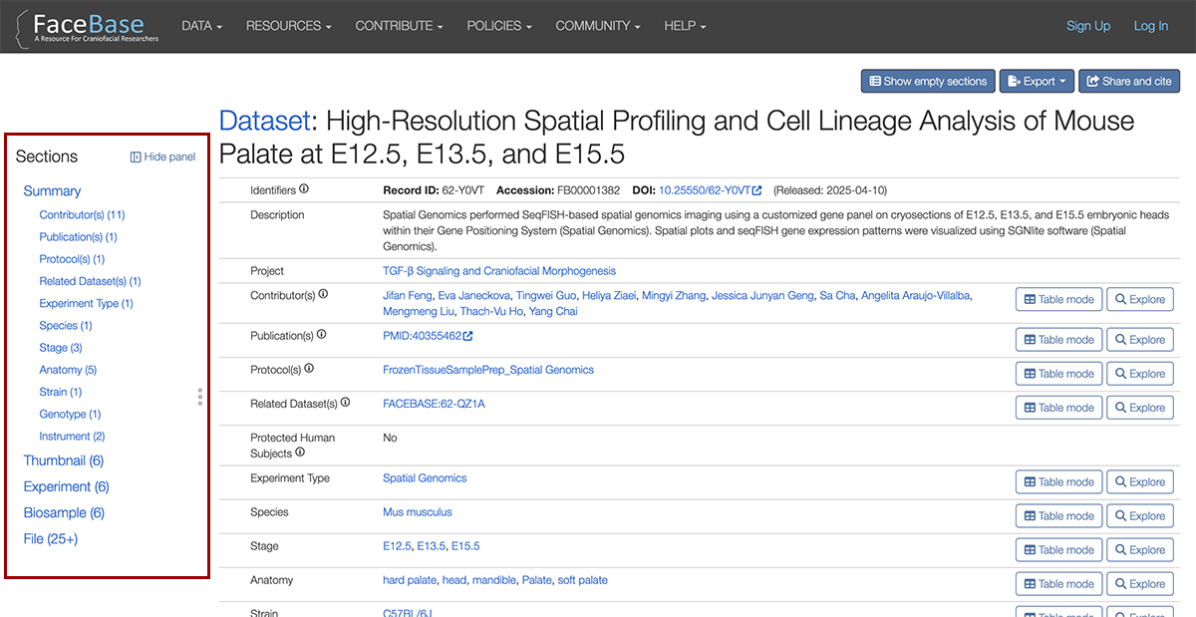This screenshot has height=617, width=1196.
Task: Click the dotted resize handle beside the sidebar
Action: tap(200, 397)
